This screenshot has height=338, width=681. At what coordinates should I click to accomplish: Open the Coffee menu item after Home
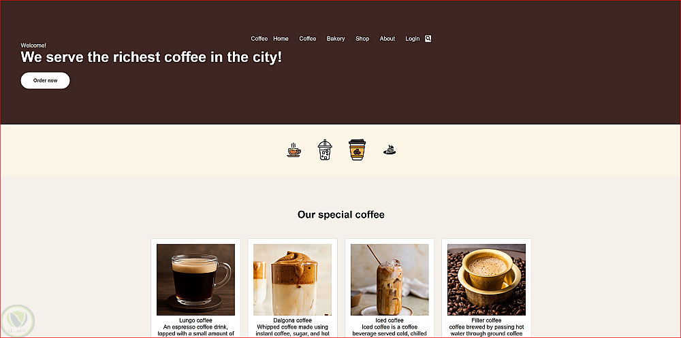(x=308, y=39)
